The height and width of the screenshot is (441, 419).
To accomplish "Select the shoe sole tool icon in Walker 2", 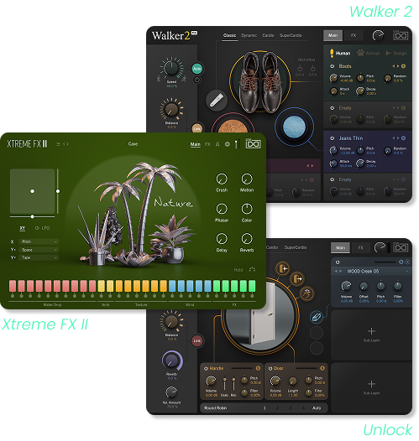I will [x=217, y=100].
